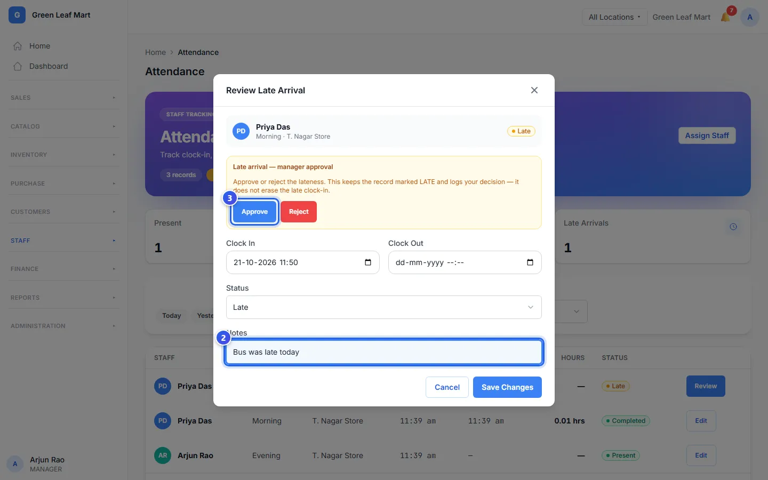Expand the Sales sidebar section
The height and width of the screenshot is (480, 768).
coord(63,98)
